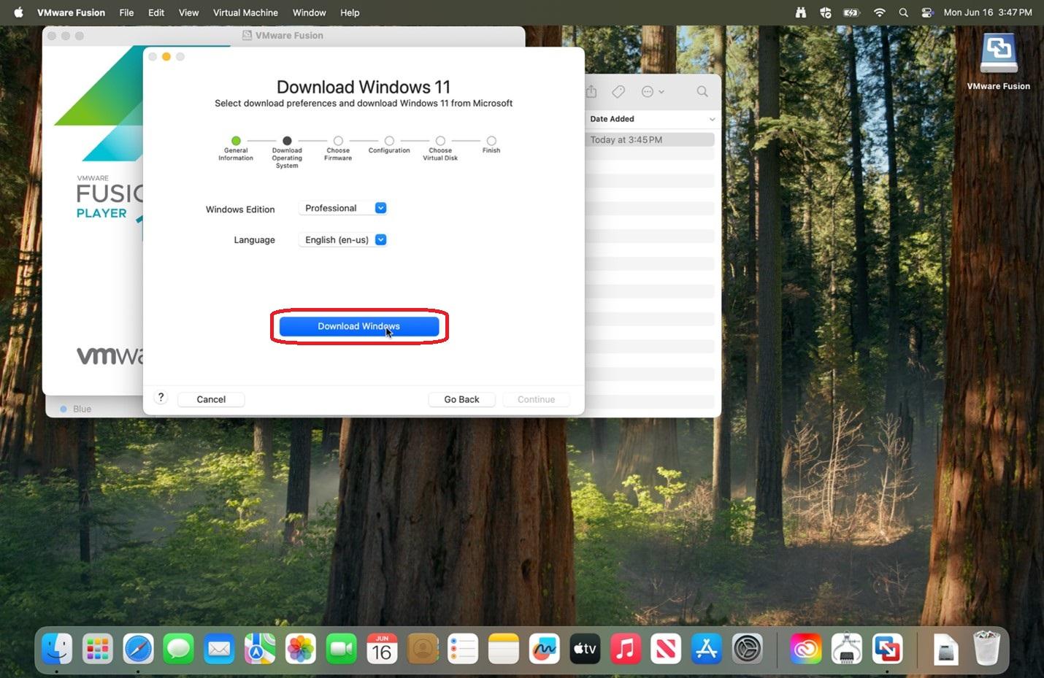Viewport: 1044px width, 678px height.
Task: Open Creative Cloud from the Dock
Action: pyautogui.click(x=806, y=648)
